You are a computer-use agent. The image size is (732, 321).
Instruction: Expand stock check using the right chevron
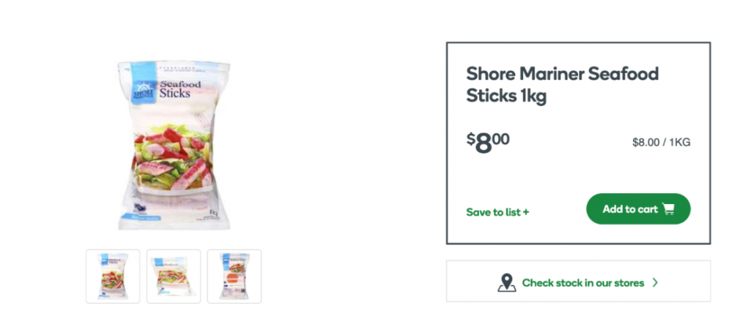(655, 282)
